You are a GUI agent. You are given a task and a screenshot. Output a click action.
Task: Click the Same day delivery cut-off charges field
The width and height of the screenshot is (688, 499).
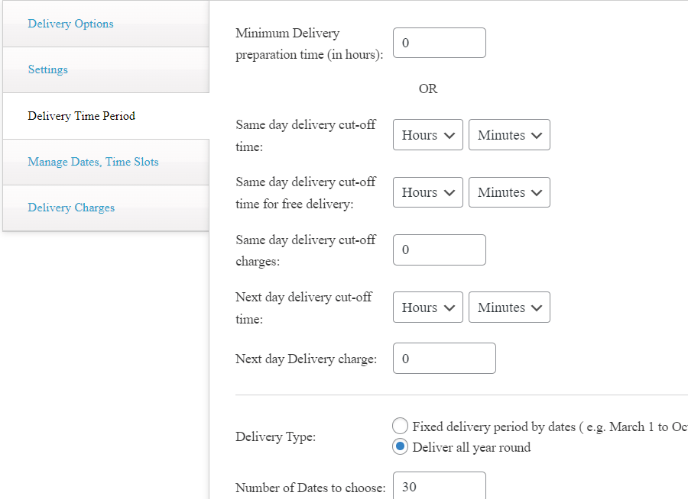[x=439, y=250]
